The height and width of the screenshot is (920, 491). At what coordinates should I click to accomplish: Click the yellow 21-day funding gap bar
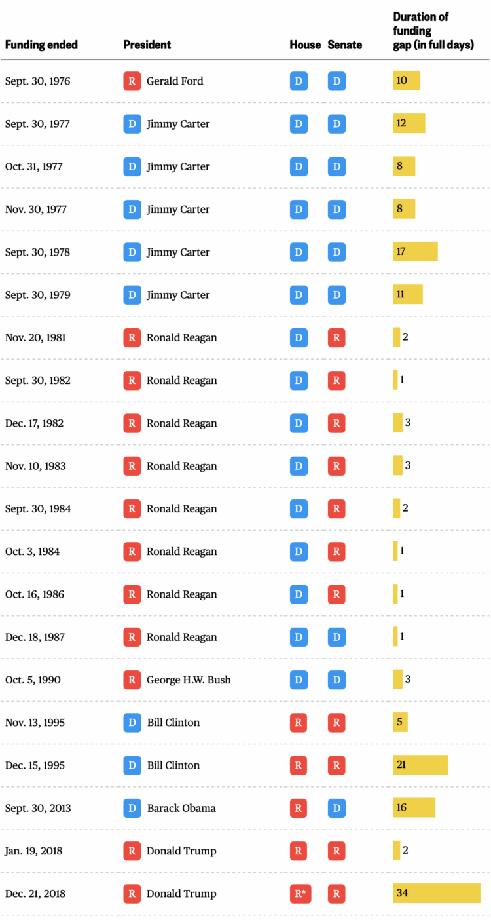pyautogui.click(x=420, y=765)
